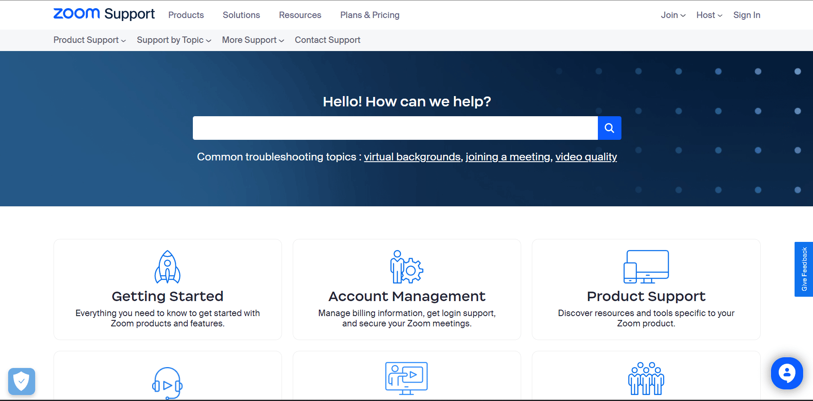Expand the Product Support dropdown
Viewport: 813px width, 401px height.
click(90, 40)
